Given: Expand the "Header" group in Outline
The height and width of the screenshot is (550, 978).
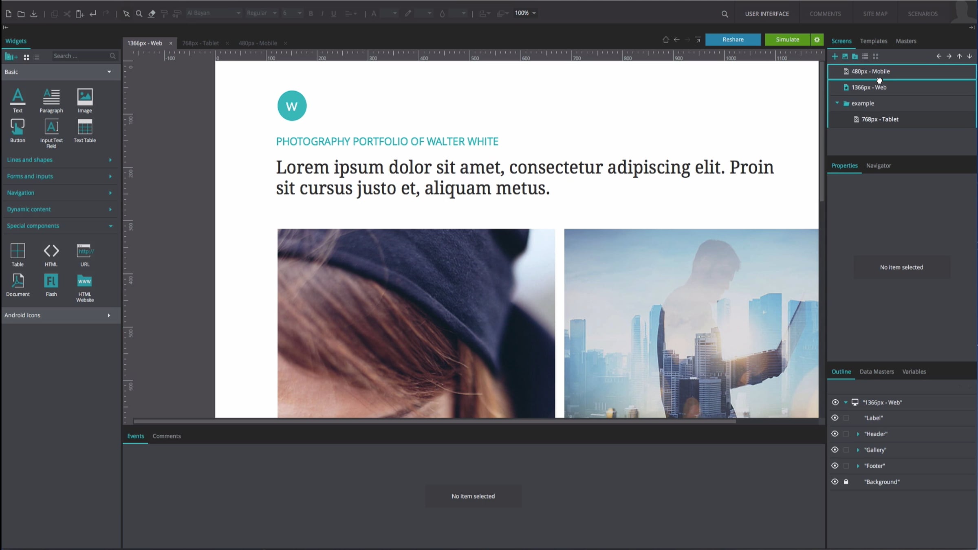Looking at the screenshot, I should click(x=858, y=434).
